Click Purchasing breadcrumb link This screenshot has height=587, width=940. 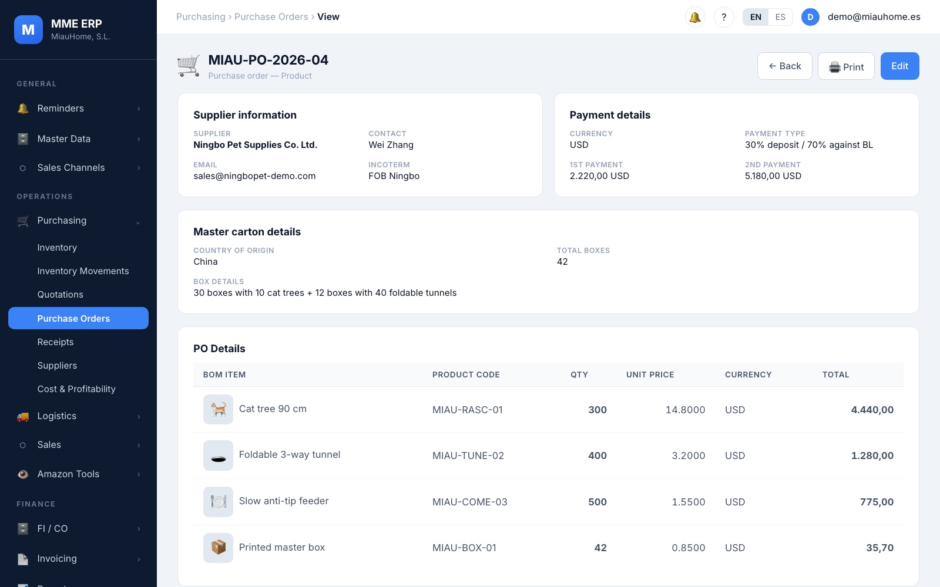point(201,17)
